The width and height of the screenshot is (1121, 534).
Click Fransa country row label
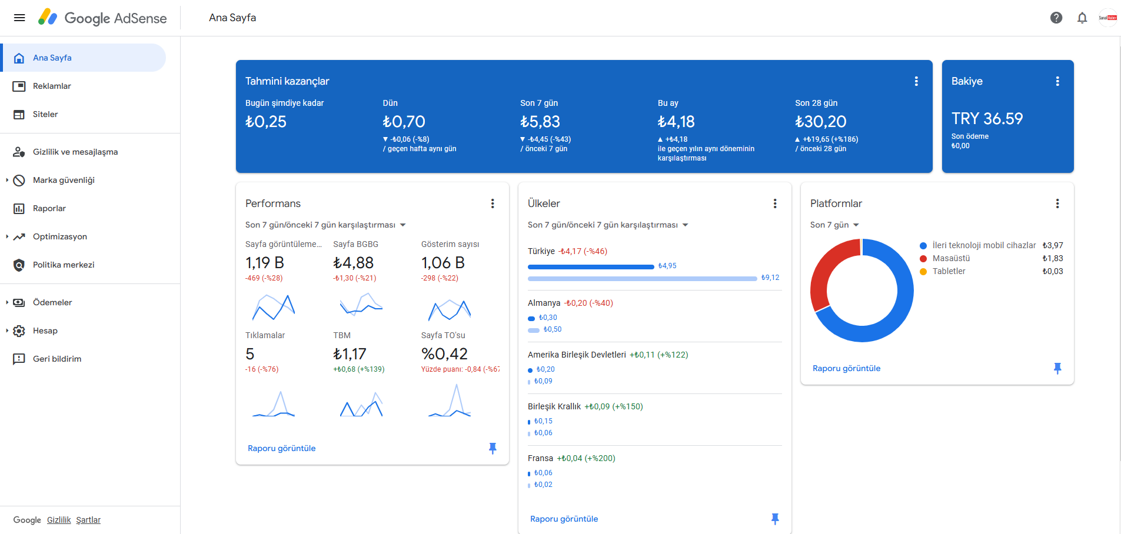coord(540,458)
